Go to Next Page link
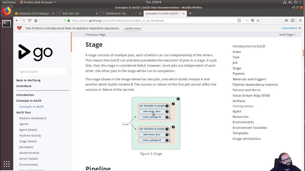 click(x=288, y=35)
